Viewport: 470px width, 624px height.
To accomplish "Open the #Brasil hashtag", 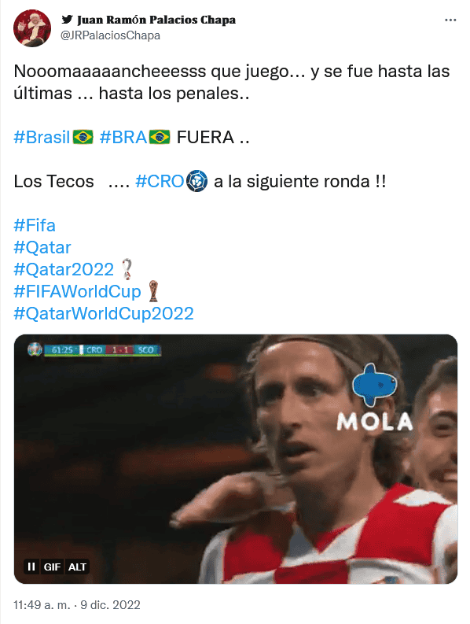I will tap(42, 137).
